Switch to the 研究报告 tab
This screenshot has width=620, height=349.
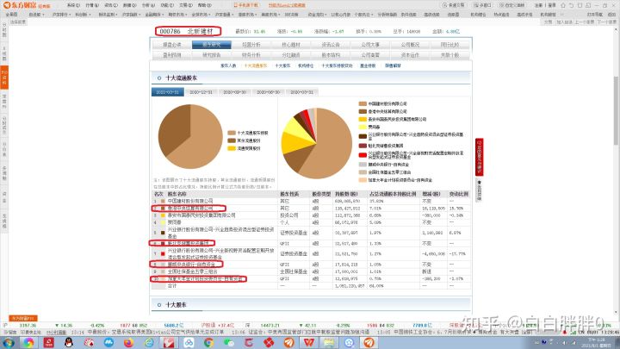click(x=212, y=55)
